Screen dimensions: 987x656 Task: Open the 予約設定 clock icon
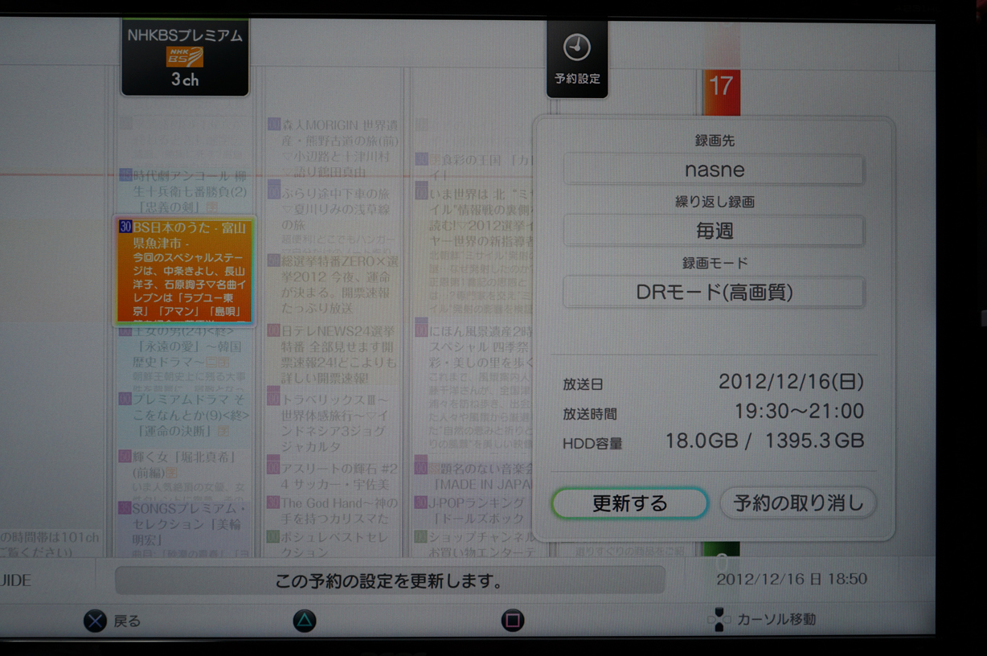pos(576,49)
